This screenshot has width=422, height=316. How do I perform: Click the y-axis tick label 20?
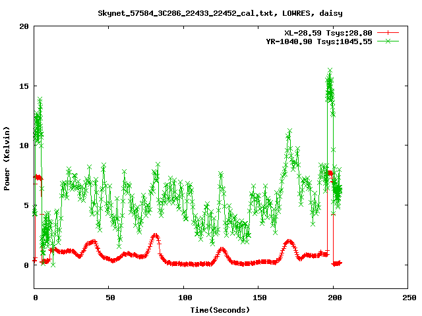coord(24,26)
